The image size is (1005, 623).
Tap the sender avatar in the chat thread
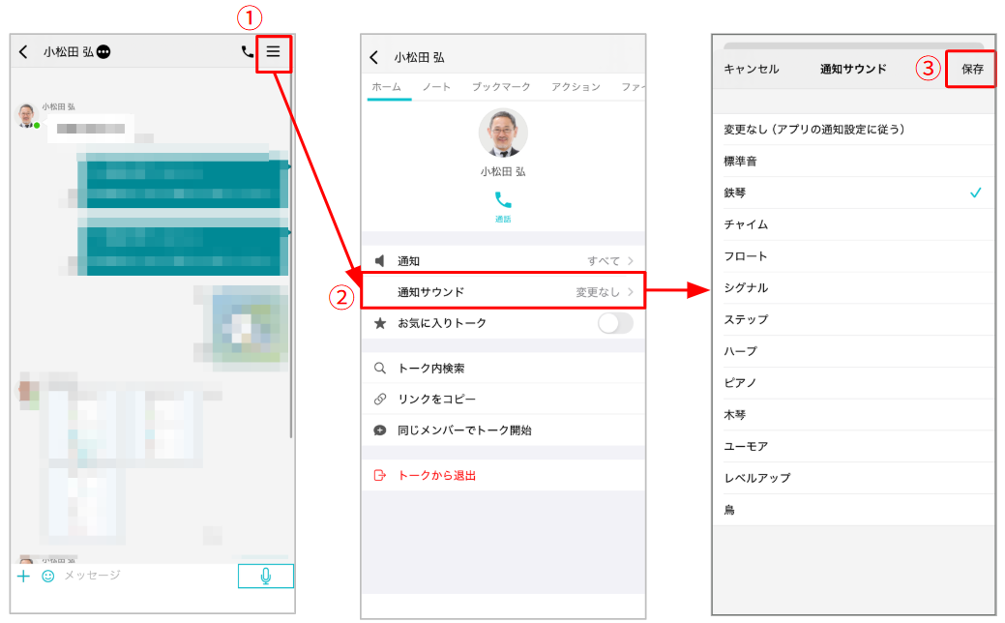(x=26, y=115)
